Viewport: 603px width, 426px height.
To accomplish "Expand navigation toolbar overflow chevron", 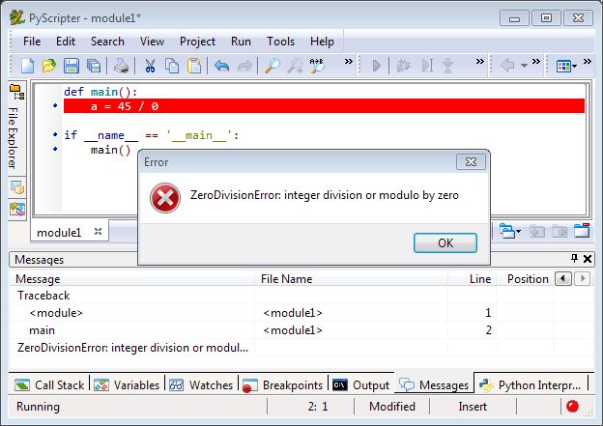I will (536, 62).
